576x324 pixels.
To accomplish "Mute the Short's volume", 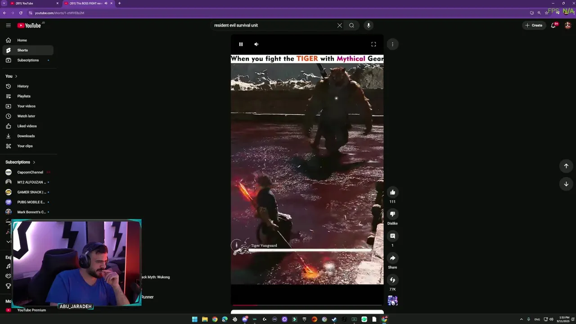I will 256,44.
